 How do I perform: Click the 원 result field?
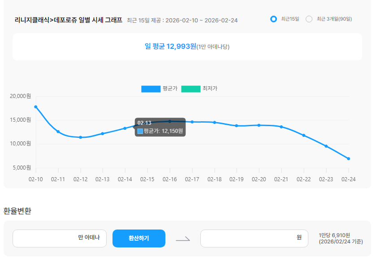[254, 238]
